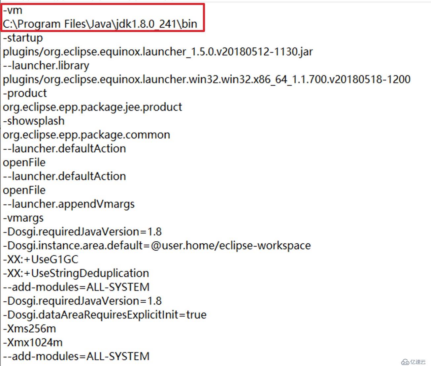Click "--add-modules=ALL-SYSTEM" just below -Xmx1024m
Image resolution: width=431 pixels, height=366 pixels.
click(76, 356)
